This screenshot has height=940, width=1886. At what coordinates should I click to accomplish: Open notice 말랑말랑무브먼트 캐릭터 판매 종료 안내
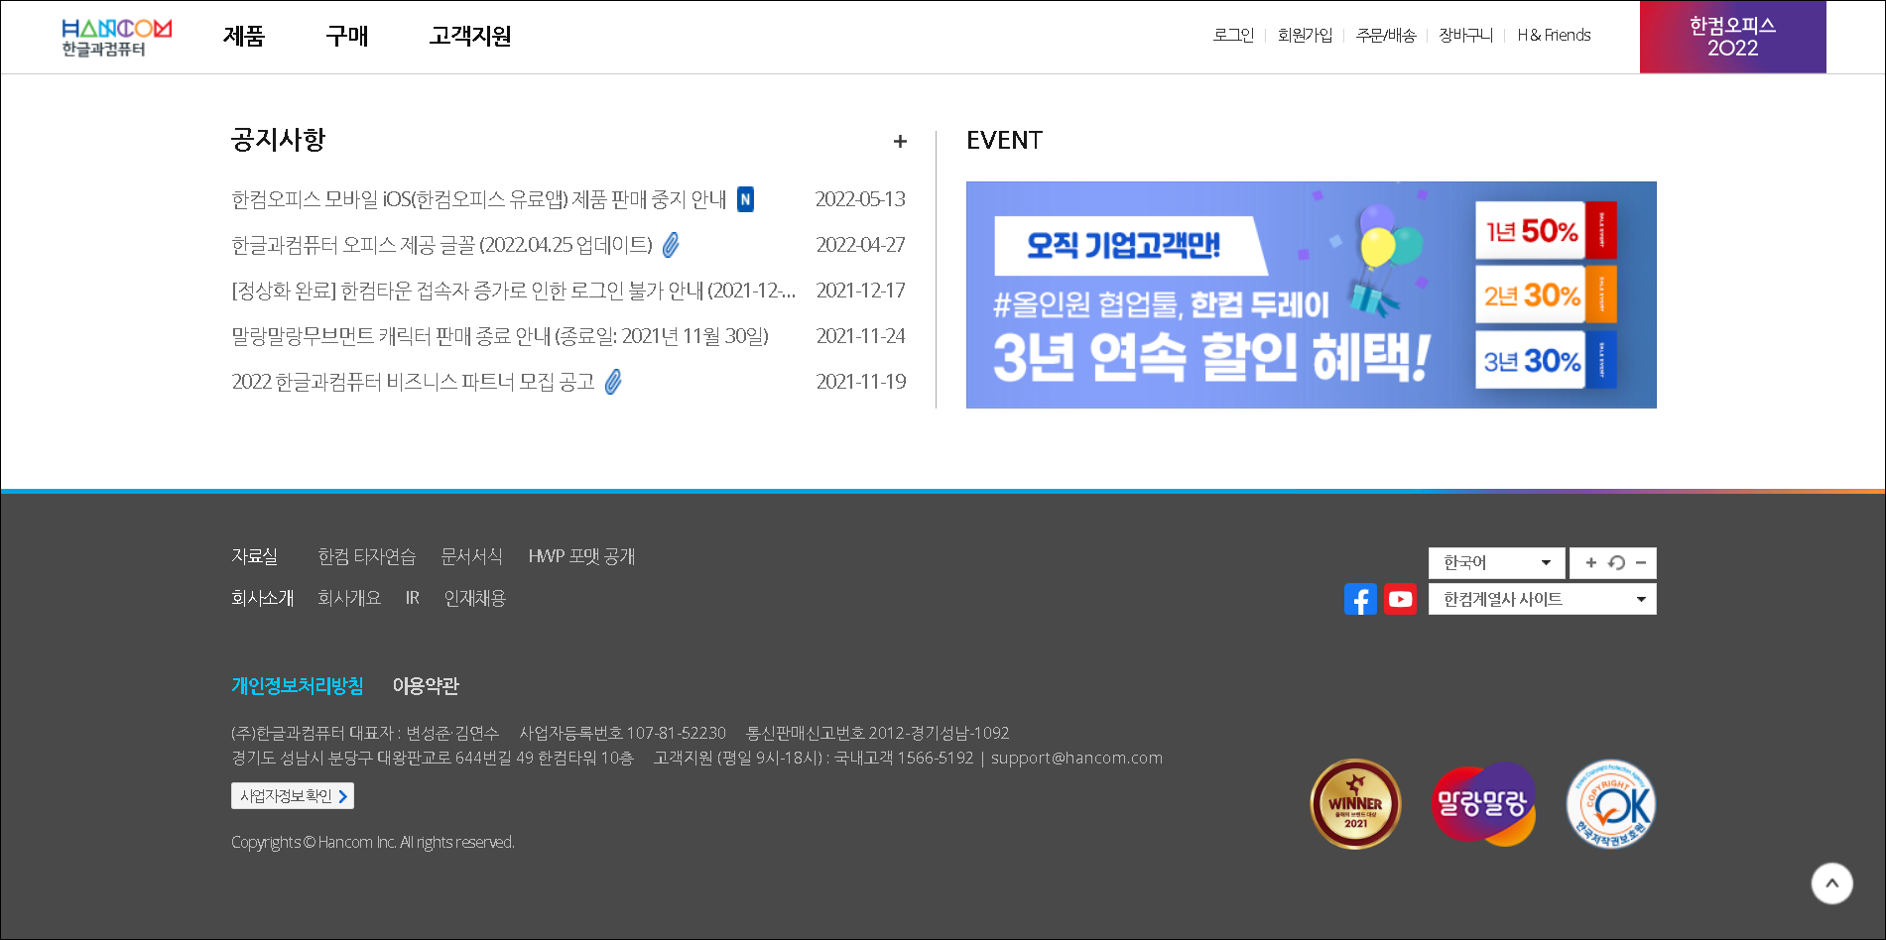tap(500, 336)
